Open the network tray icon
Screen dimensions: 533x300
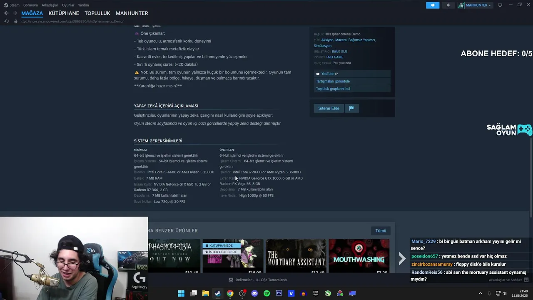pos(498,293)
